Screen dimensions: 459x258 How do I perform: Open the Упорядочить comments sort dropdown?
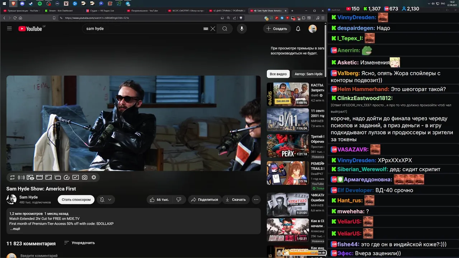79,243
